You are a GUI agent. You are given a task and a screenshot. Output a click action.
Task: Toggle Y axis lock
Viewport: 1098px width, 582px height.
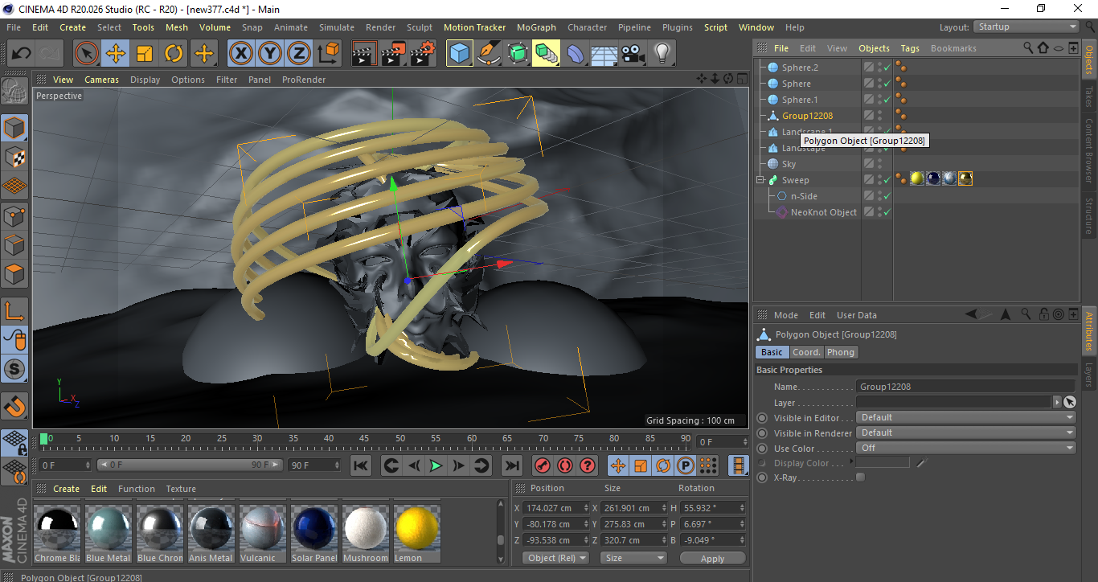pos(270,54)
